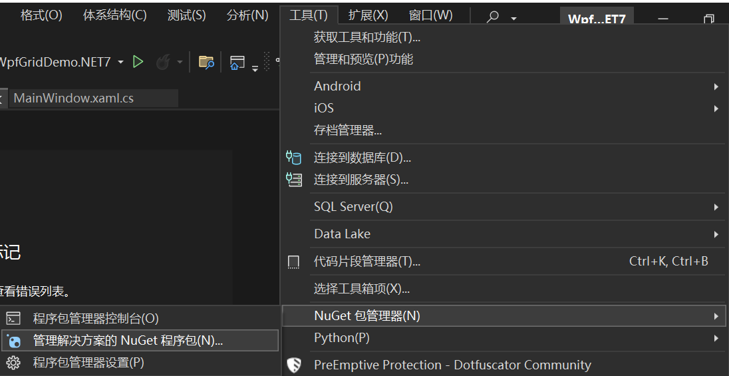Expand the Python(P) submenu

[716, 338]
